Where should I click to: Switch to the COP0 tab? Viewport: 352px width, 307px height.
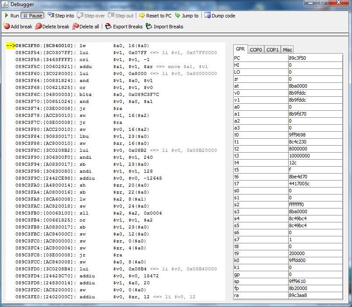coord(256,50)
